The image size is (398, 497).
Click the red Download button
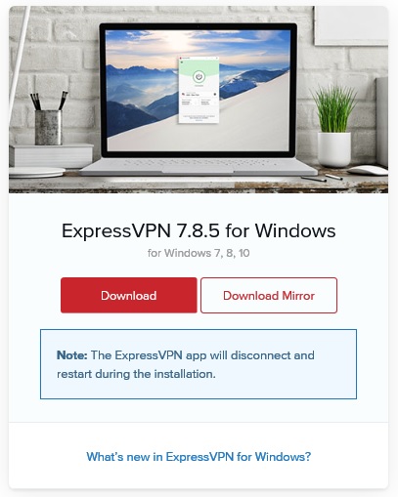click(129, 295)
